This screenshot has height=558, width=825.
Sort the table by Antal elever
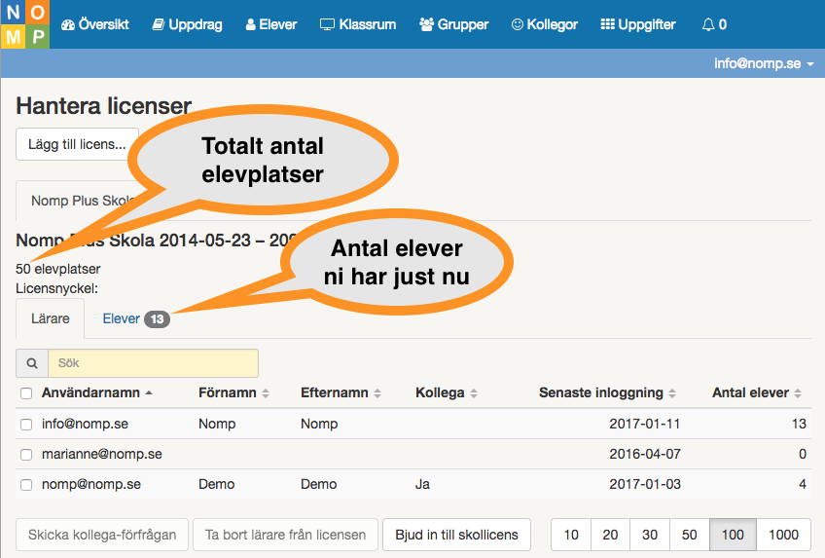[757, 393]
